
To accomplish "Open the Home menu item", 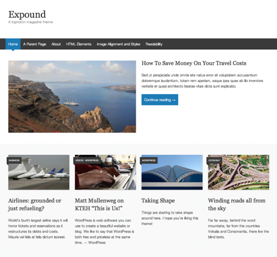I will 13,44.
